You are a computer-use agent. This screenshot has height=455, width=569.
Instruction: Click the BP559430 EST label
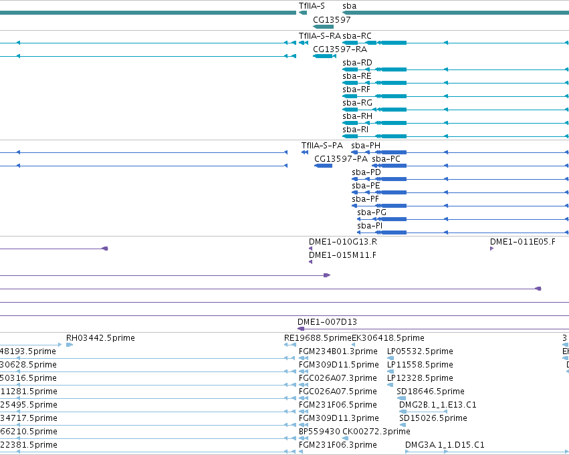coord(320,432)
